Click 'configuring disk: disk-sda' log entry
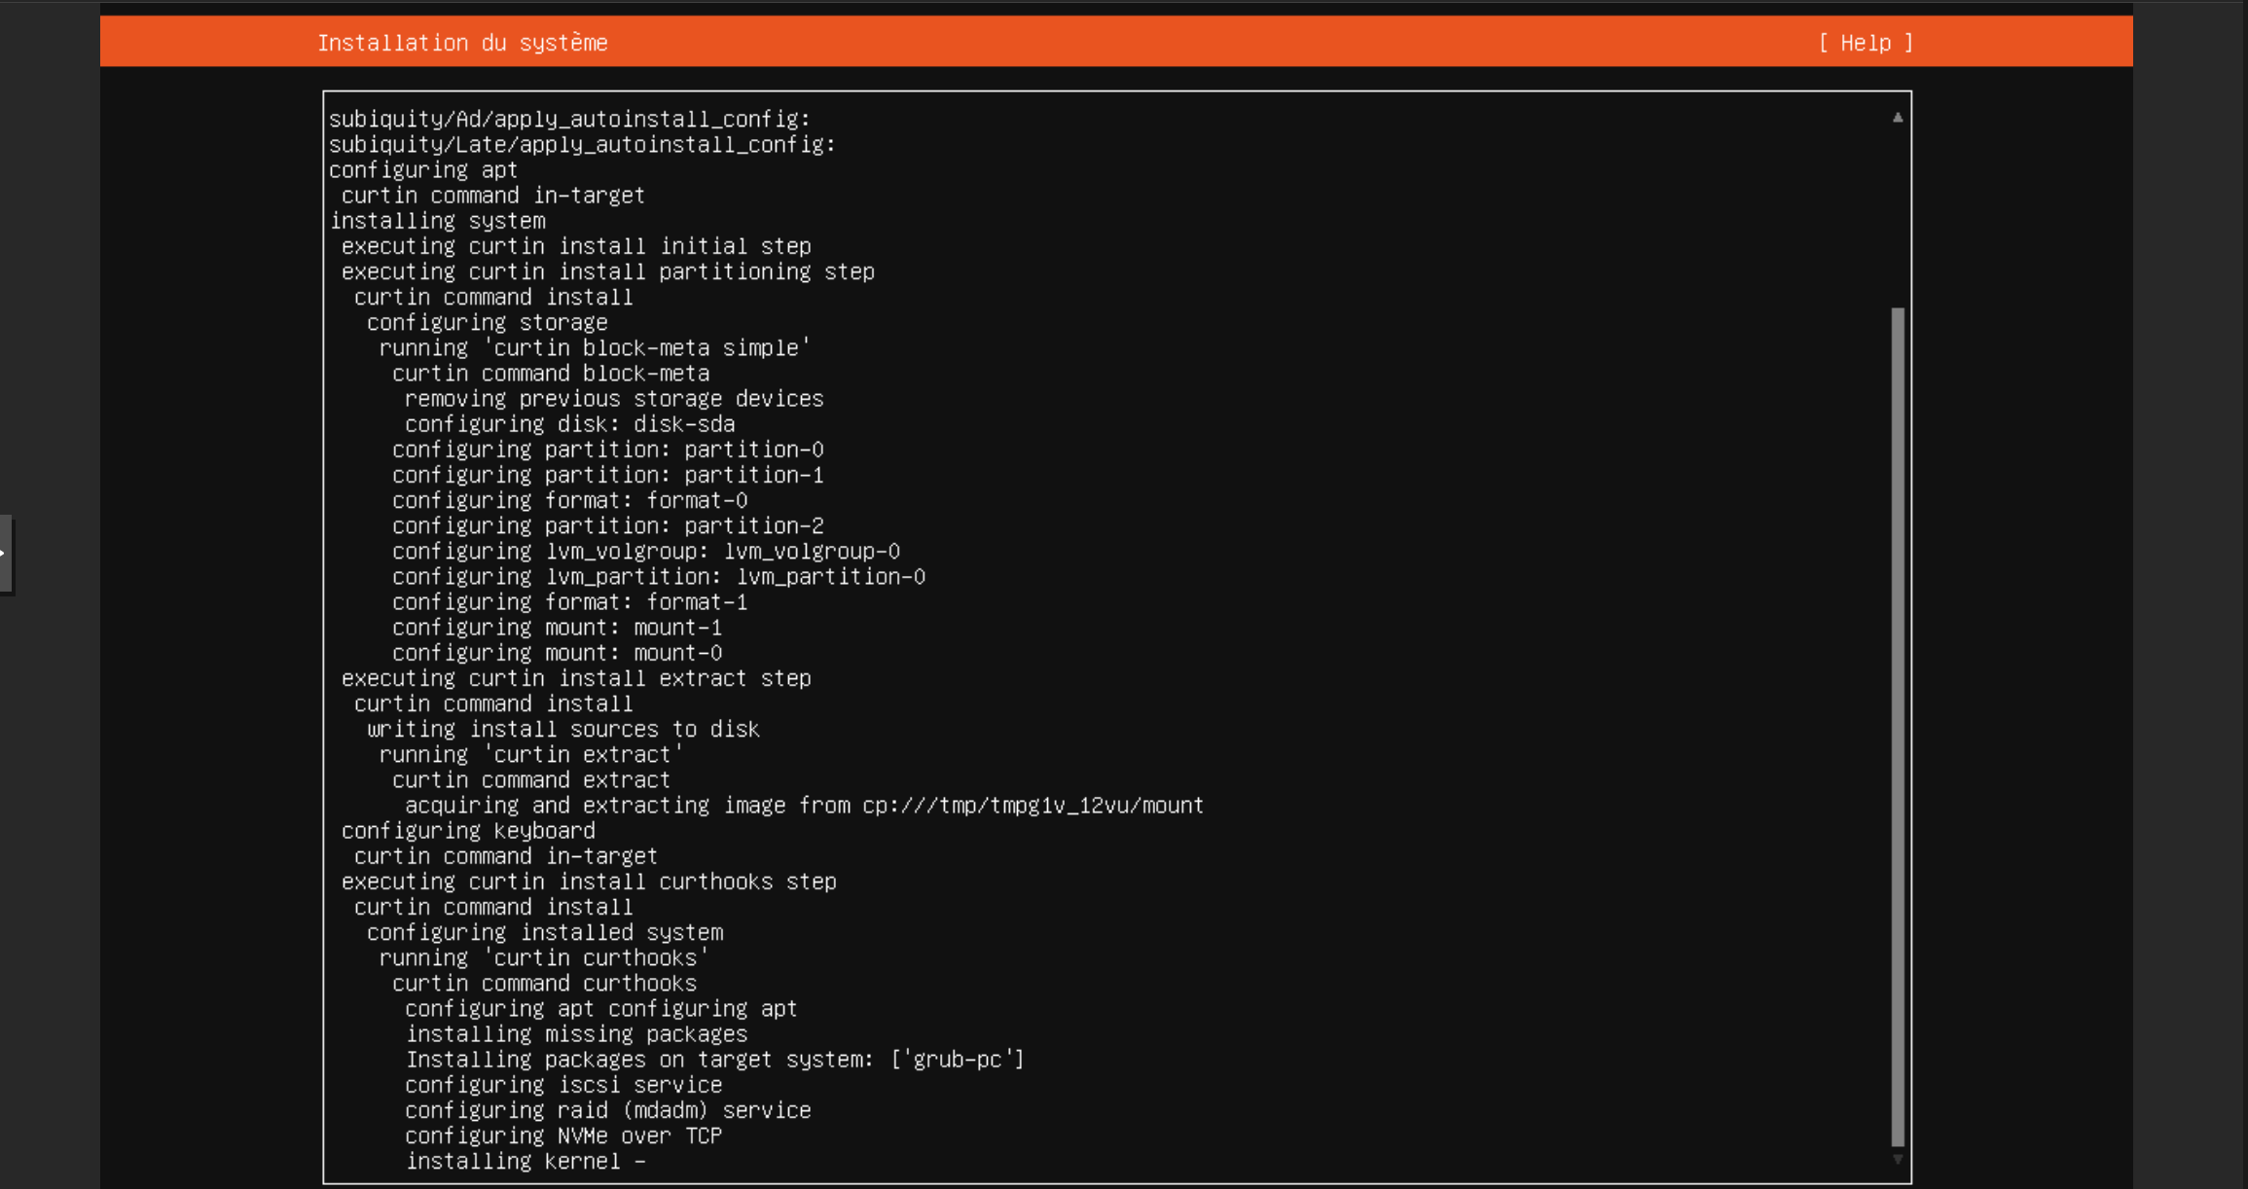This screenshot has height=1189, width=2248. (x=569, y=424)
